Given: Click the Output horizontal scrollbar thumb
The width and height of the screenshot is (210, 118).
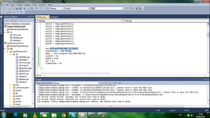Looking at the screenshot, I should [x=111, y=106].
